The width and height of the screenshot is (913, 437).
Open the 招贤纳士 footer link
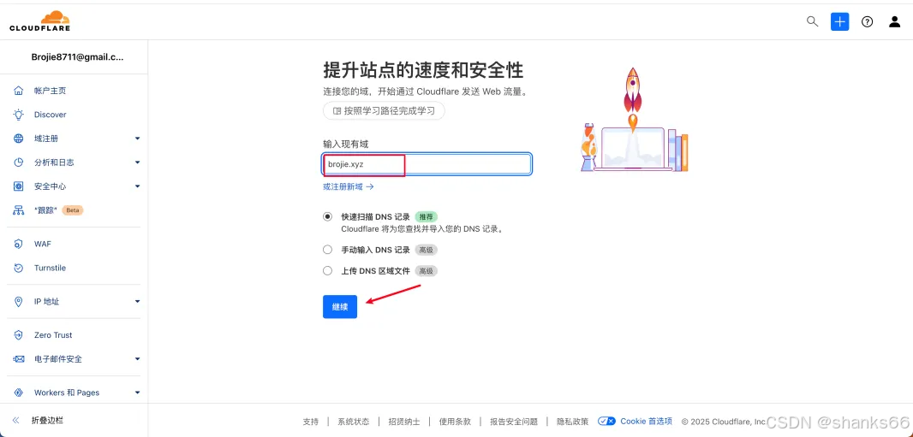click(404, 422)
